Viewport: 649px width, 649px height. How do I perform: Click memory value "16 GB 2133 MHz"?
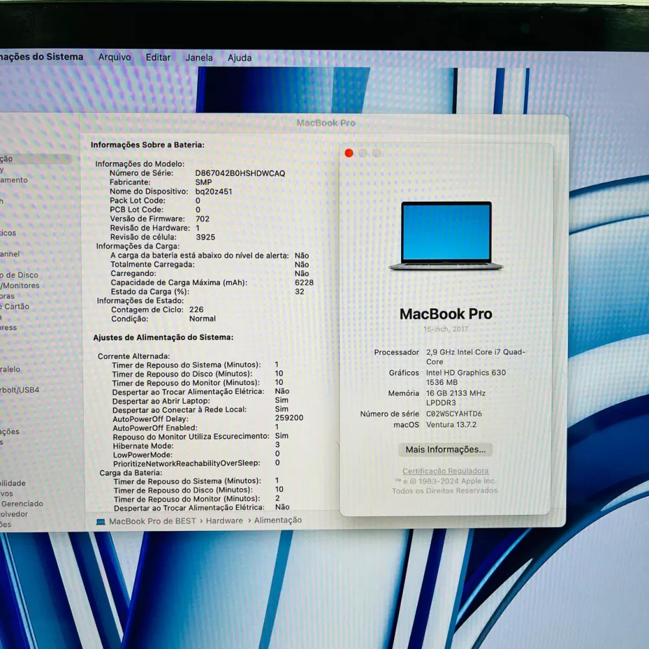click(456, 393)
